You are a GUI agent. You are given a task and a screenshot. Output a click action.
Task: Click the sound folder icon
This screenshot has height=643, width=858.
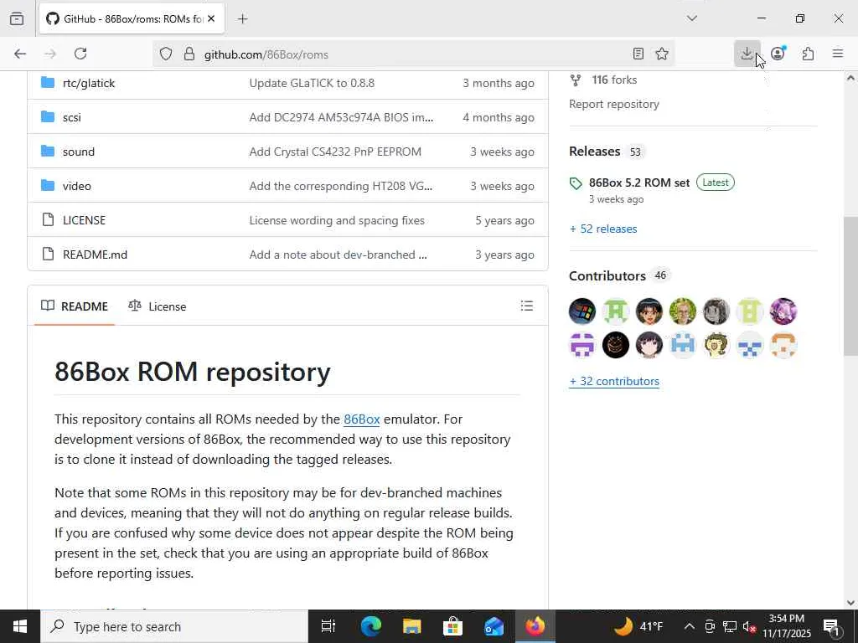point(48,151)
